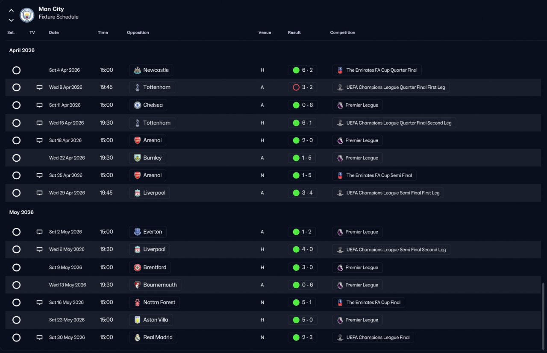
Task: Click the Newcastle club crest
Action: pos(137,70)
